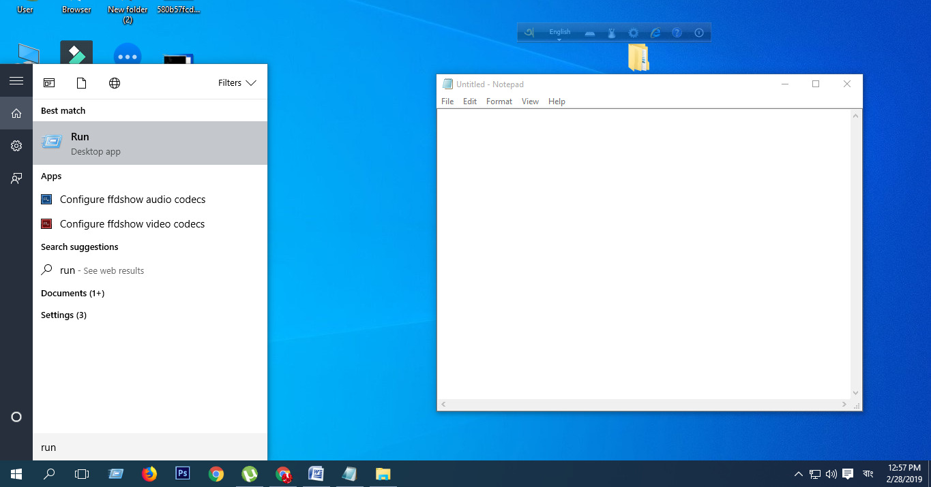
Task: Expand Documents (1+) results
Action: (72, 294)
